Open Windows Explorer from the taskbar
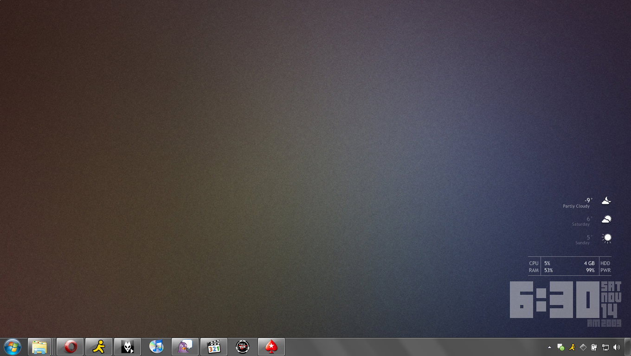Image resolution: width=631 pixels, height=356 pixels. 39,347
